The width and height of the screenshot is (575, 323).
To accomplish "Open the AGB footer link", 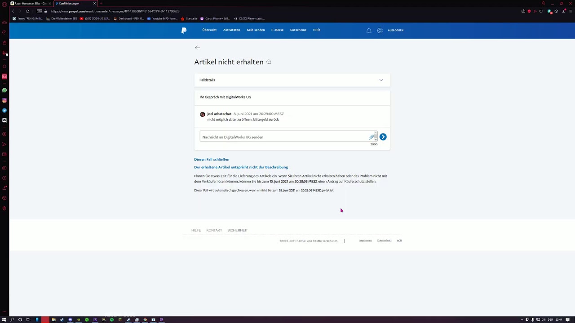I will point(399,240).
